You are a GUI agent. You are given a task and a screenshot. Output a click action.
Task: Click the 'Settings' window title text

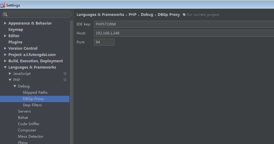tap(13, 5)
